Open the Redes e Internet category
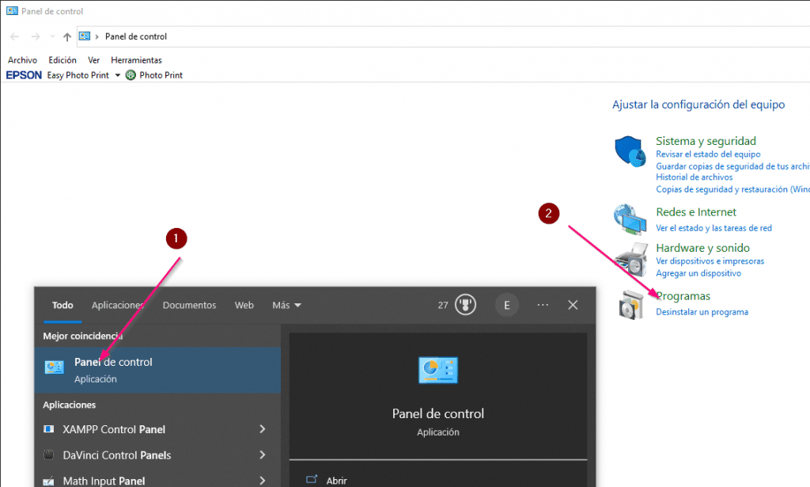810x487 pixels. point(696,212)
